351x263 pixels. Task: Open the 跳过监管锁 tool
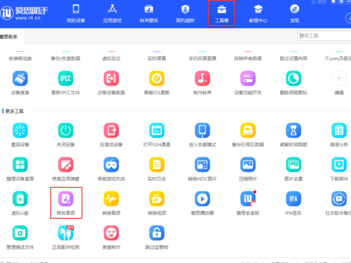coord(157,233)
